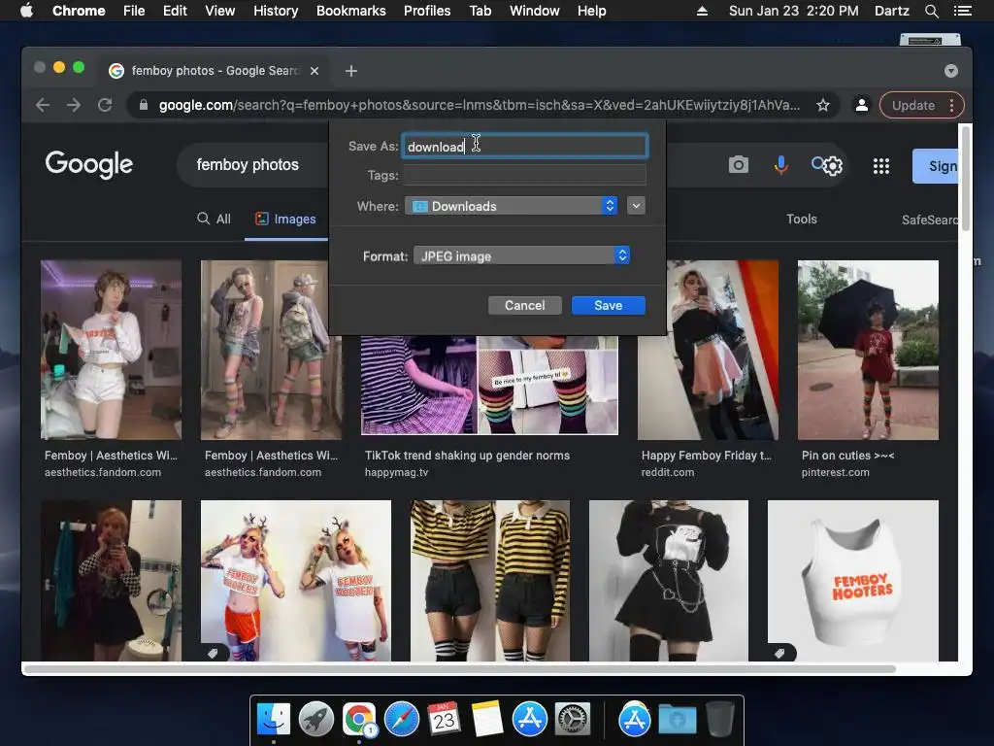This screenshot has height=746, width=994.
Task: Open the Tools filter option
Action: [801, 219]
